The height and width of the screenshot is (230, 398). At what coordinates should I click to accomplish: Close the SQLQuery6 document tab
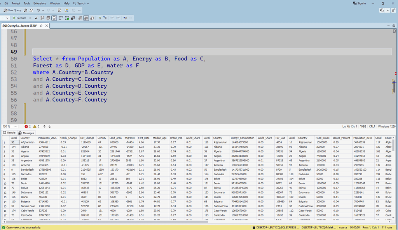[x=46, y=26]
